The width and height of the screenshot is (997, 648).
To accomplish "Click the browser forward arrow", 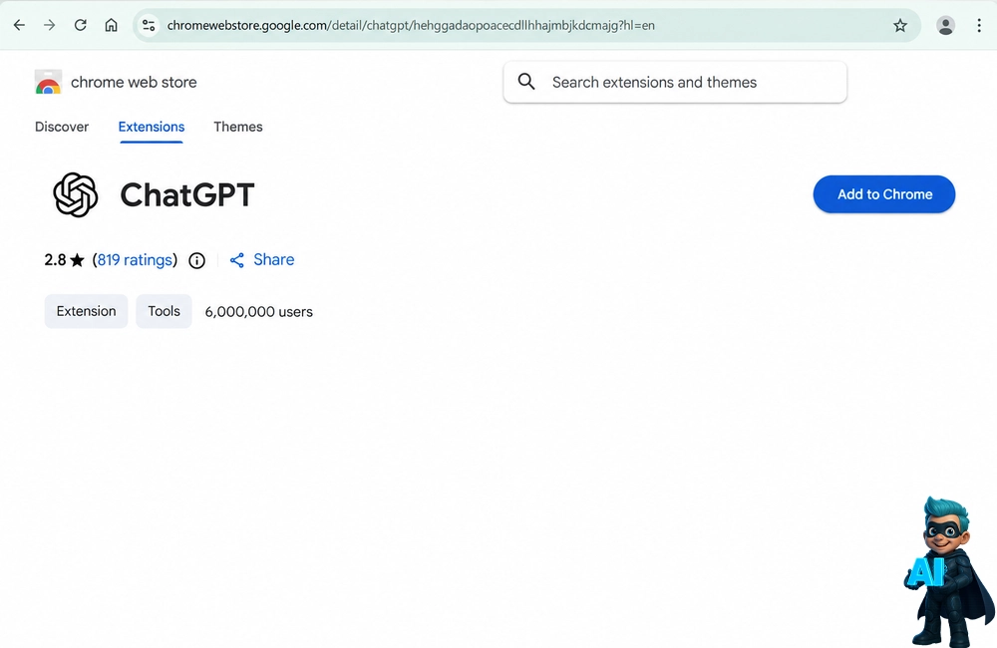I will click(x=50, y=26).
